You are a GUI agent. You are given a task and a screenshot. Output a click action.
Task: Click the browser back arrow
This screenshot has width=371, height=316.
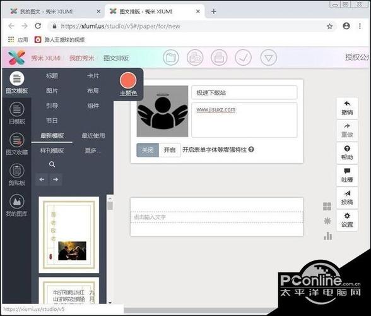11,26
